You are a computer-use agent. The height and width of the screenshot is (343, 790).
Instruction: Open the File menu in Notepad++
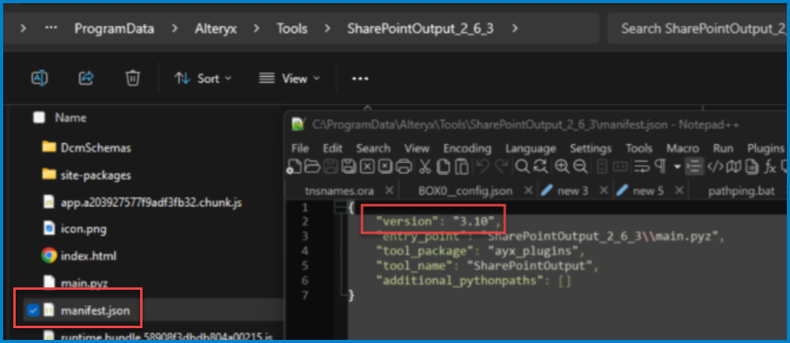[x=301, y=149]
